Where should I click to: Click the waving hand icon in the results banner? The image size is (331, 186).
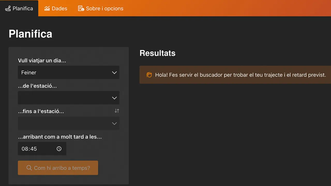click(x=149, y=75)
